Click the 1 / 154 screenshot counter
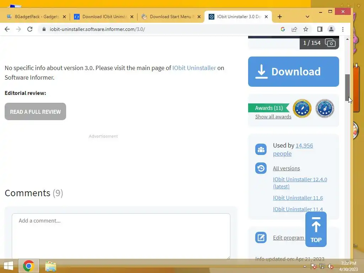Viewport: 364px width, 273px height. [x=312, y=43]
